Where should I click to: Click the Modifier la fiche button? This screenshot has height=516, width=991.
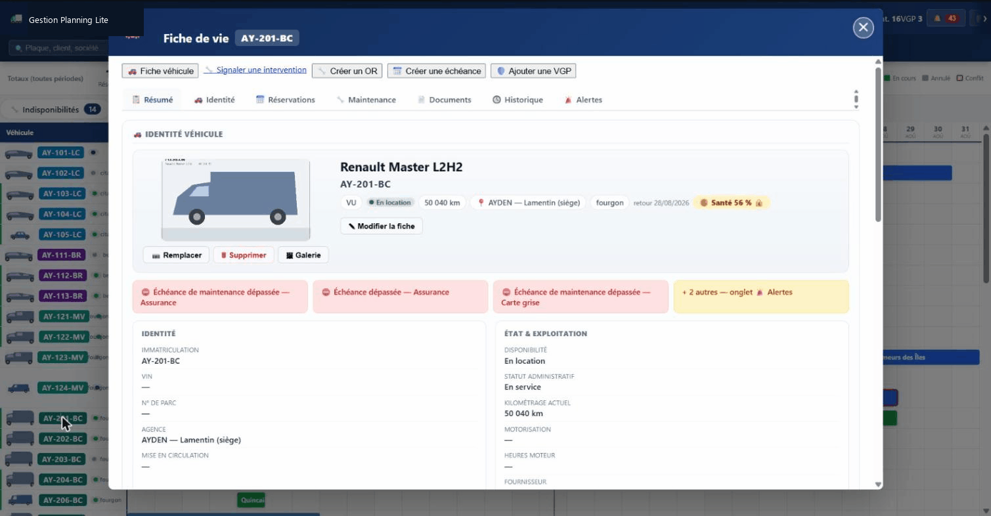coord(382,226)
